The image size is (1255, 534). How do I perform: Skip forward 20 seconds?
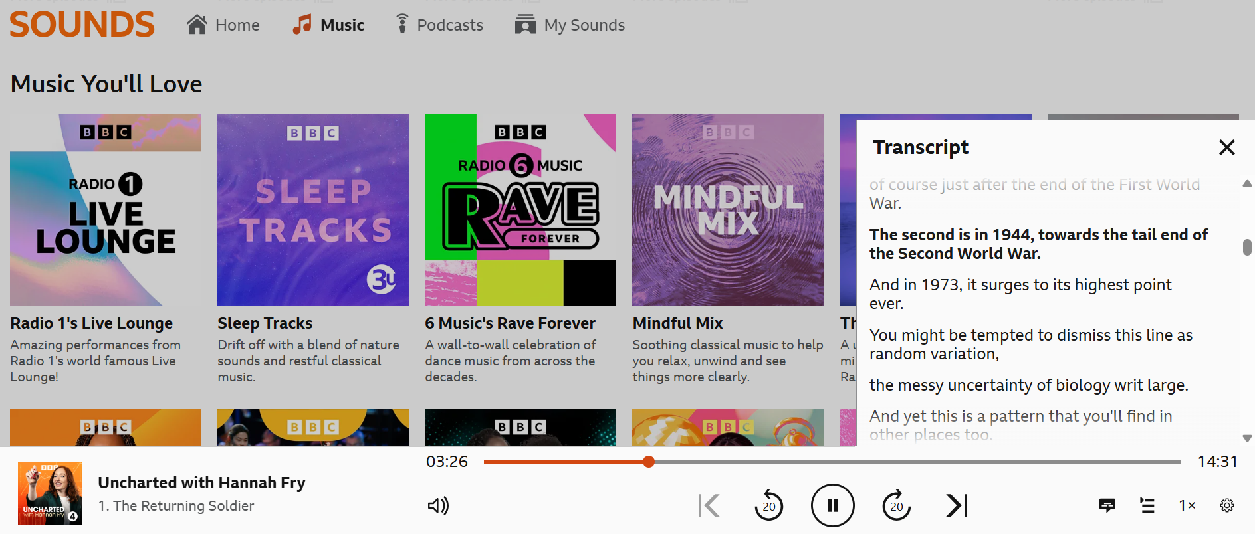click(897, 506)
